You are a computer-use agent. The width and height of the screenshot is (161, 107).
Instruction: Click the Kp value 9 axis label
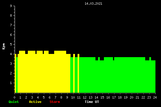[11, 6]
